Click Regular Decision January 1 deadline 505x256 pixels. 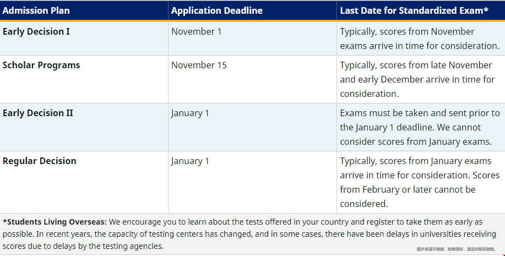point(190,161)
